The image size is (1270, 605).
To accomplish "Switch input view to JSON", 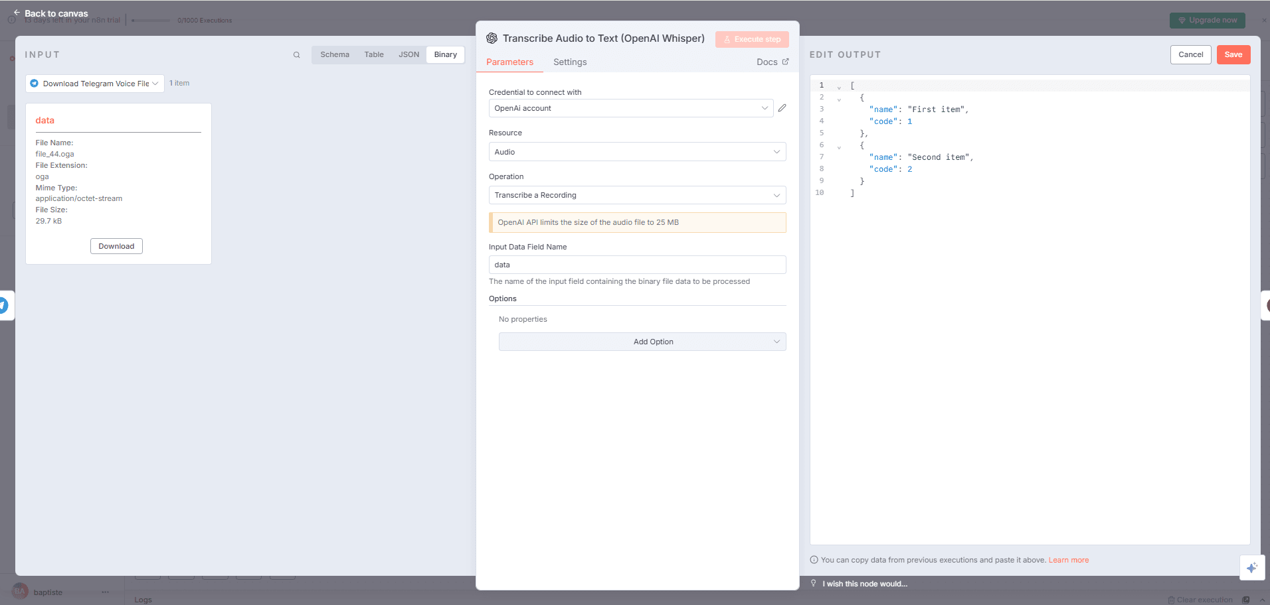I will [409, 54].
